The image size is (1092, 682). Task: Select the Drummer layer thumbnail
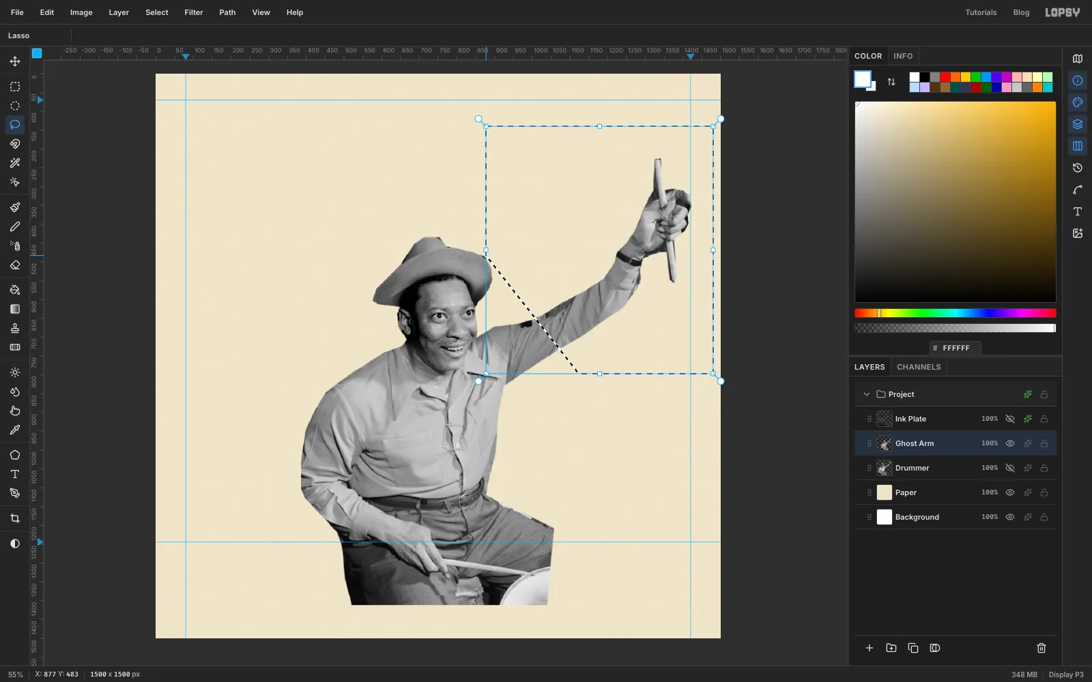tap(885, 468)
